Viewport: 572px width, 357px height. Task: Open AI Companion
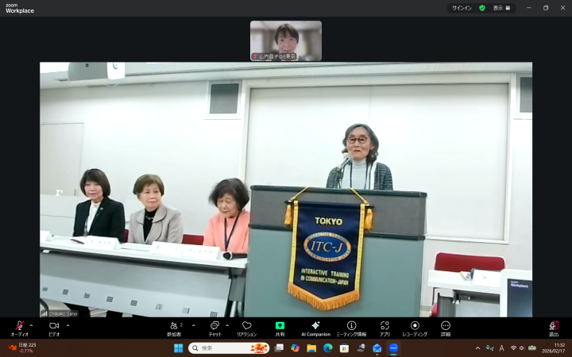[315, 326]
